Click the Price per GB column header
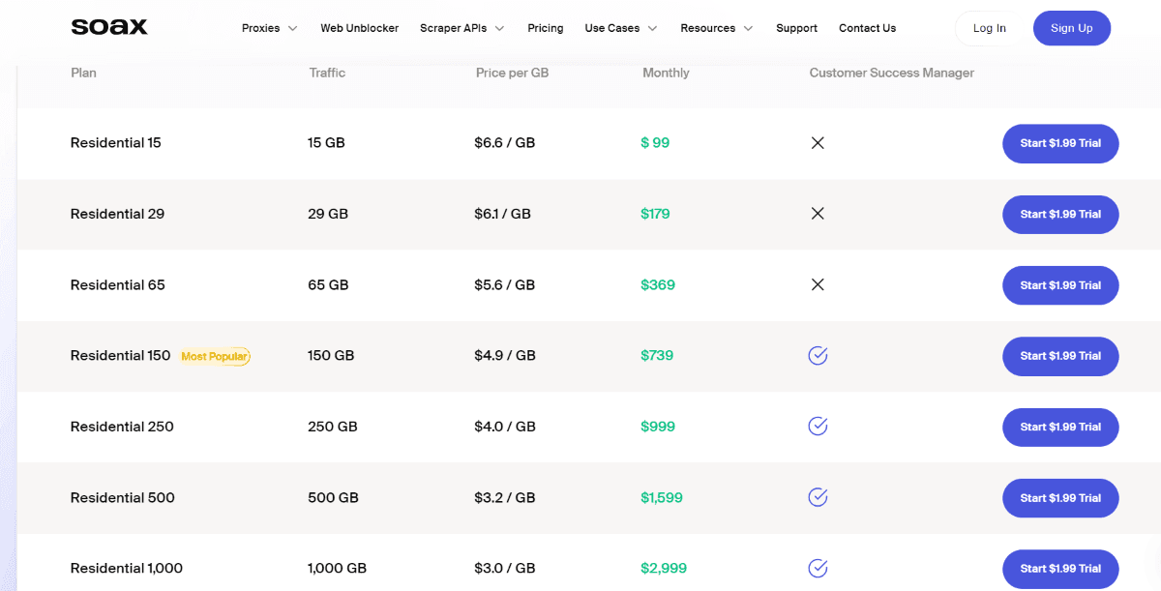Screen dimensions: 1161x591 click(512, 73)
